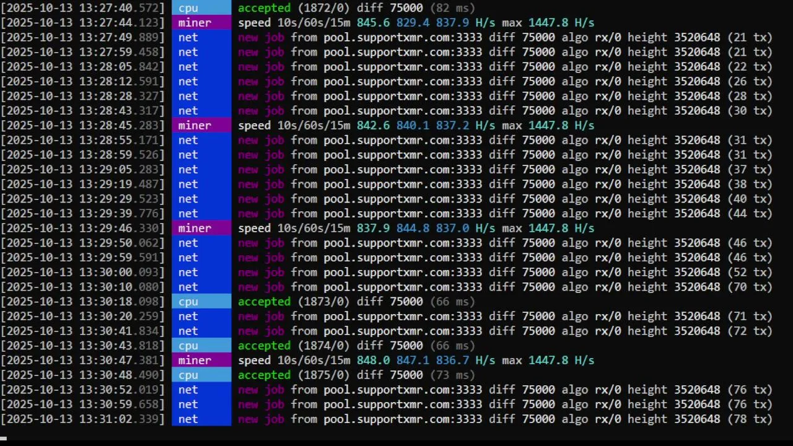Click "(37 tx)" at the line end

click(750, 170)
